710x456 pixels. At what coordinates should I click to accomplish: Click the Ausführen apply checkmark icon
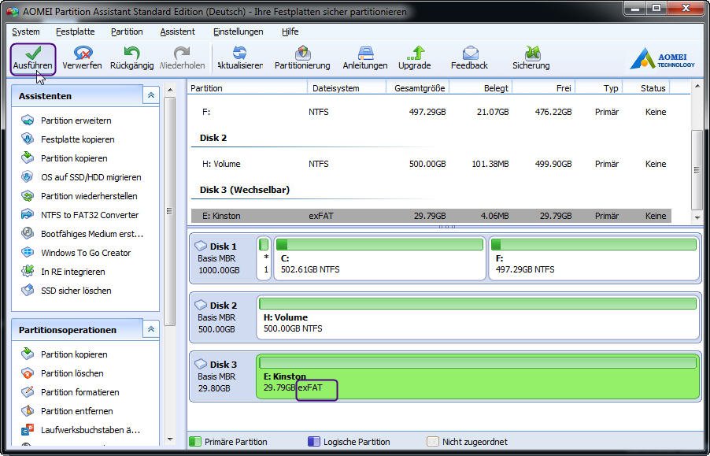pyautogui.click(x=32, y=53)
